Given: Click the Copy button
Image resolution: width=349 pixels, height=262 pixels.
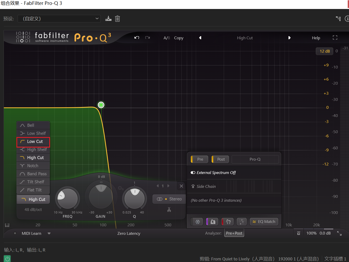Looking at the screenshot, I should pyautogui.click(x=179, y=38).
